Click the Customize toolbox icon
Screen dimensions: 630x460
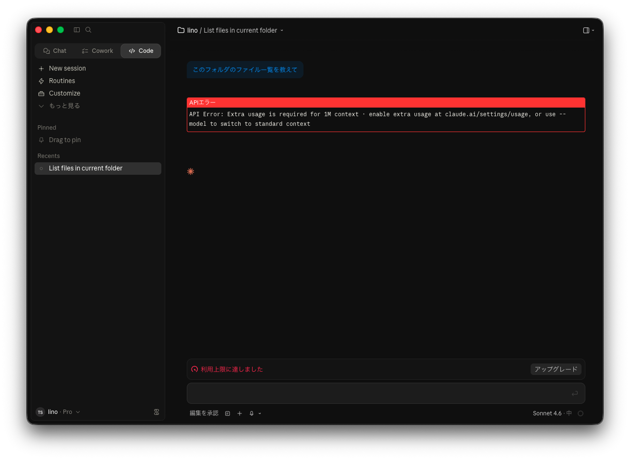click(x=41, y=94)
